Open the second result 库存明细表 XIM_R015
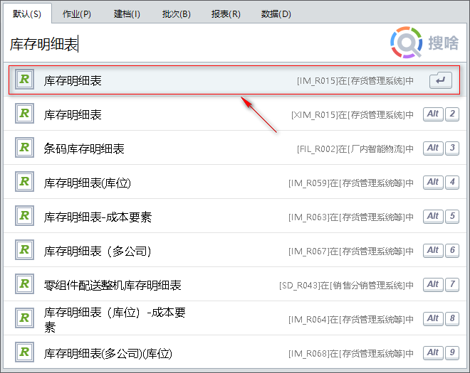470x373 pixels. click(235, 114)
